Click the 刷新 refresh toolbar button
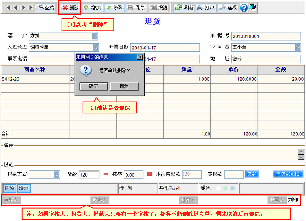Viewport: 306px width, 221px height. pos(184,8)
